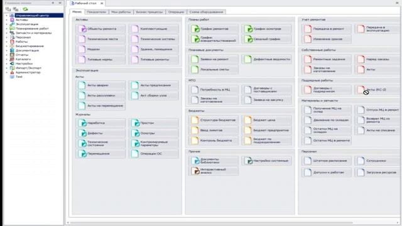Click the Импорт/Экспорт icon in the tree
This screenshot has height=226, width=402.
pyautogui.click(x=12, y=68)
